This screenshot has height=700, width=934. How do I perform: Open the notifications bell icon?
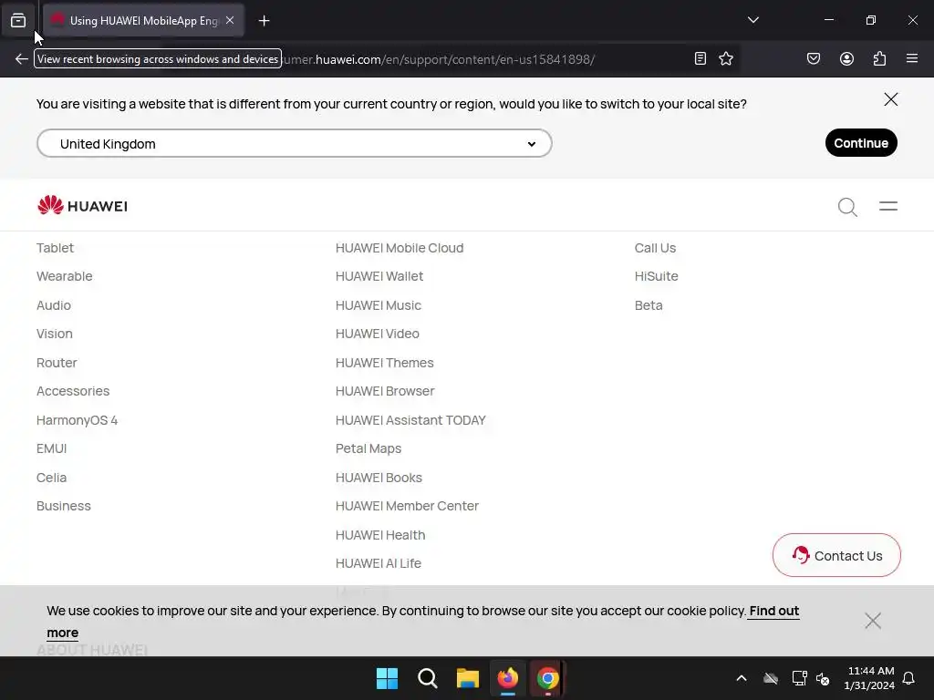[x=908, y=678]
